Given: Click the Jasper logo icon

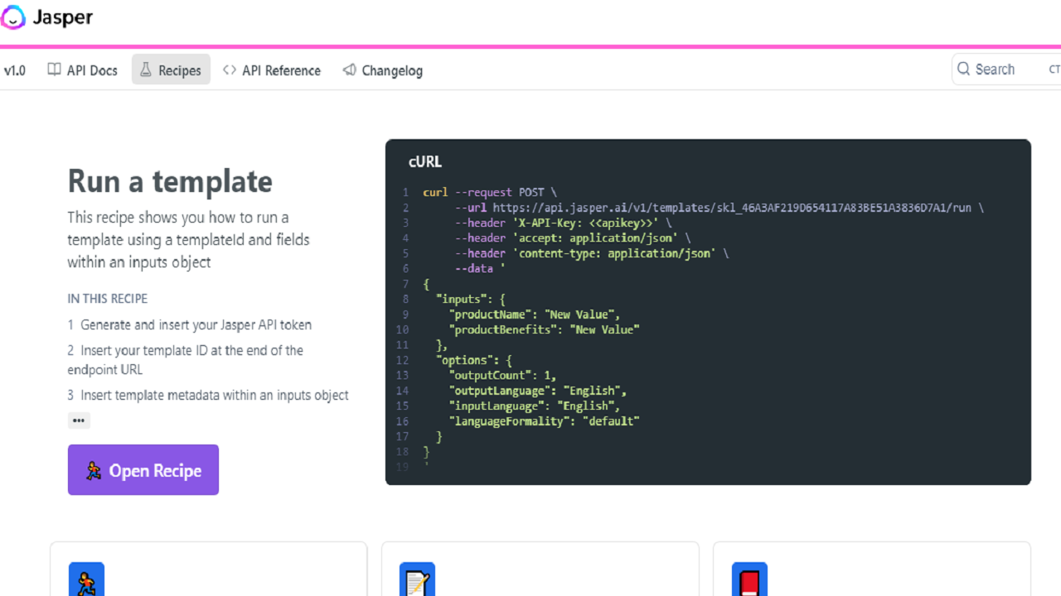Looking at the screenshot, I should coord(12,17).
